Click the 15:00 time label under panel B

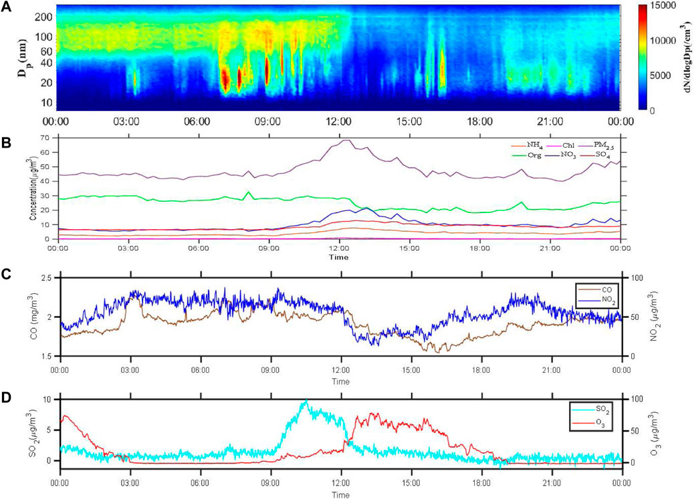point(409,248)
